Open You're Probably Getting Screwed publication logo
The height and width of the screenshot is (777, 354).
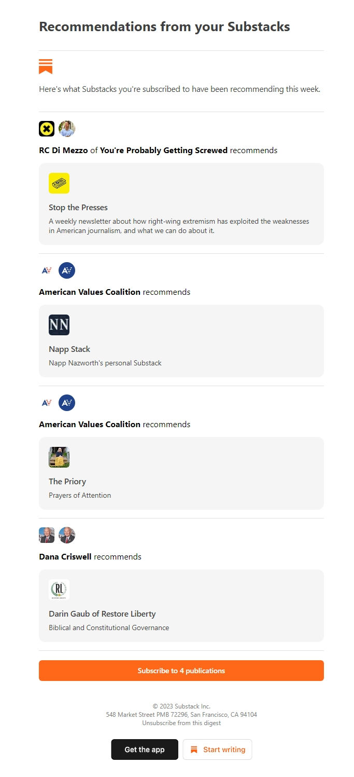point(46,128)
